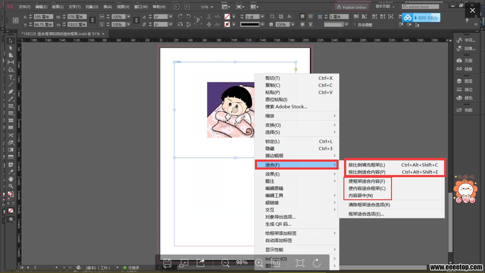Close the 适合框架 document tab
The image size is (485, 273).
point(103,34)
